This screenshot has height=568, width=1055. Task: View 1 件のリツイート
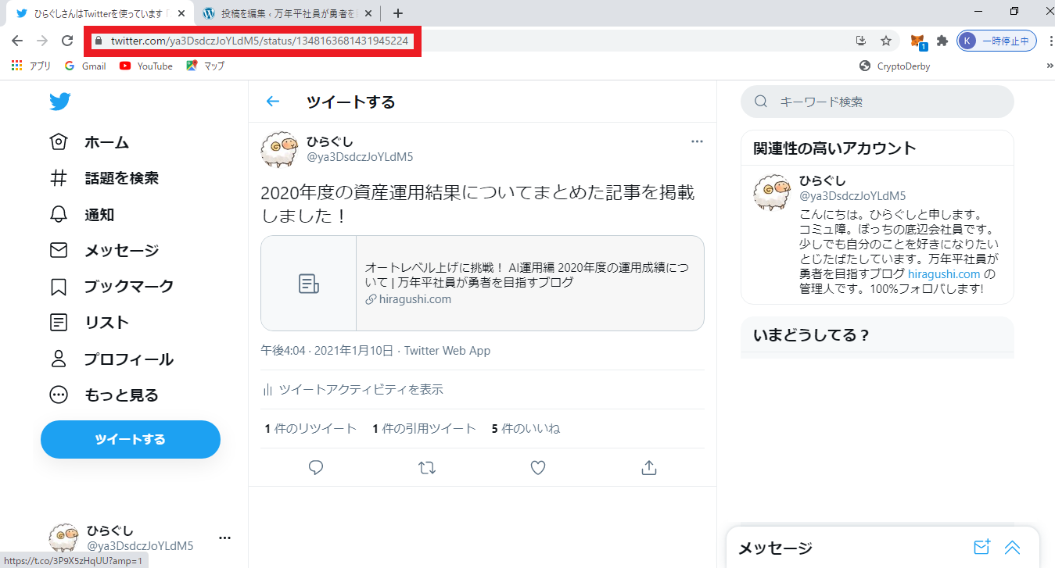point(310,428)
